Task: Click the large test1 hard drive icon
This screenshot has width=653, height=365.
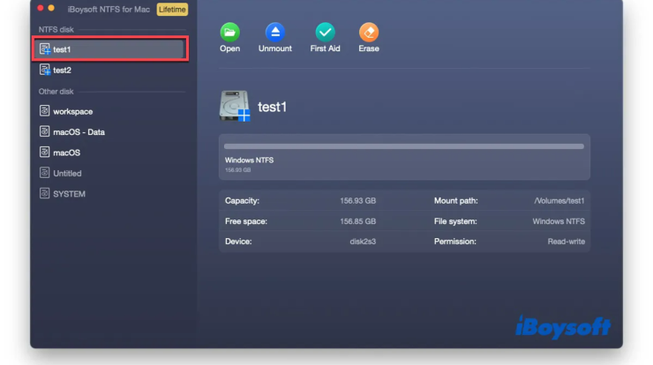Action: tap(235, 106)
